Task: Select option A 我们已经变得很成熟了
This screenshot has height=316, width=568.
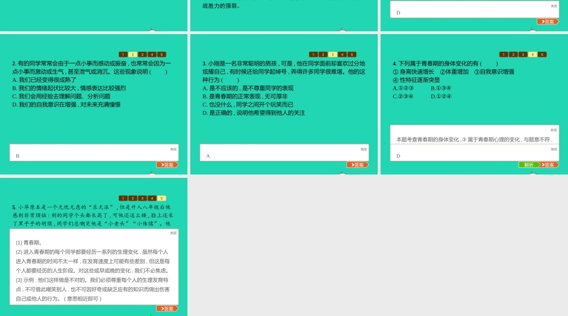Action: 44,80
